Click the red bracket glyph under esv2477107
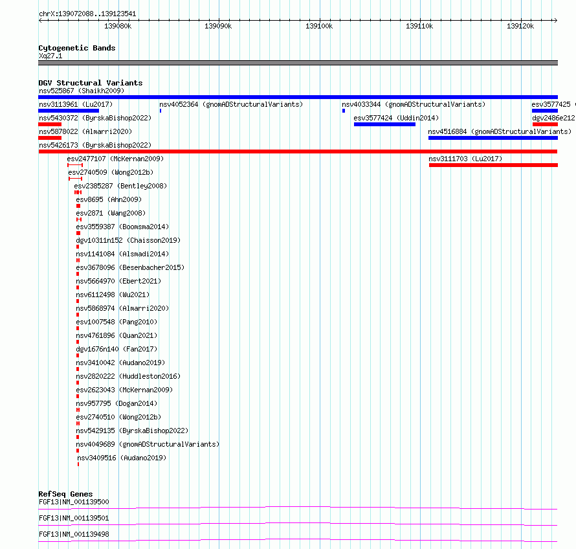 click(75, 165)
